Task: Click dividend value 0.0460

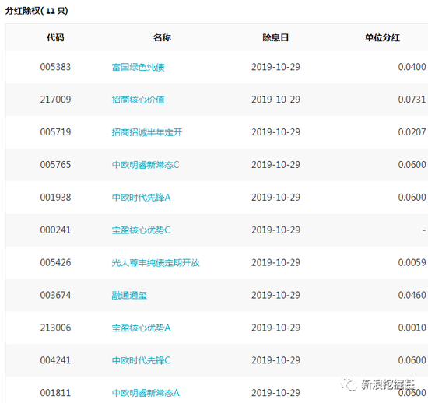Action: click(412, 295)
